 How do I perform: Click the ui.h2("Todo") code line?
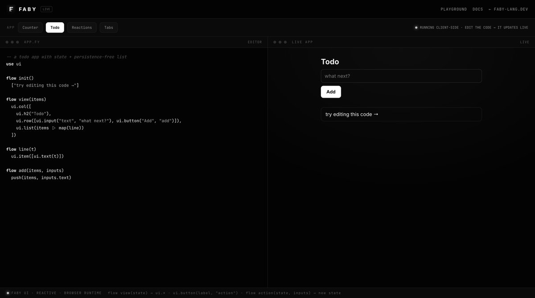34,114
